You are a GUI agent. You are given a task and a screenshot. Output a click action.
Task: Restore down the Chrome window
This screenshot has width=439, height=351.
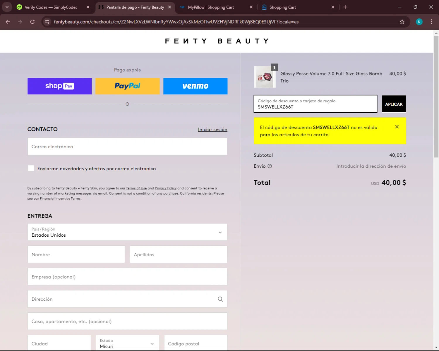point(415,7)
